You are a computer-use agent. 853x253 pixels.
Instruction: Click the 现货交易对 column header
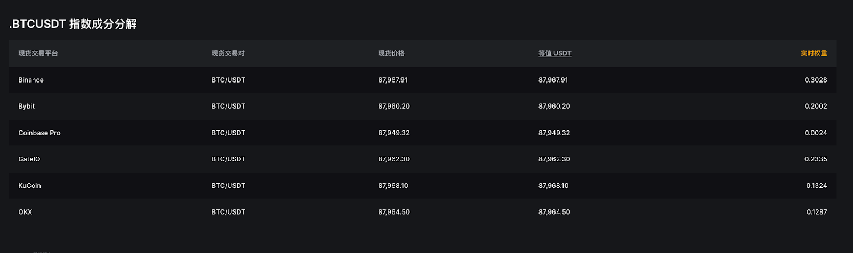click(228, 53)
